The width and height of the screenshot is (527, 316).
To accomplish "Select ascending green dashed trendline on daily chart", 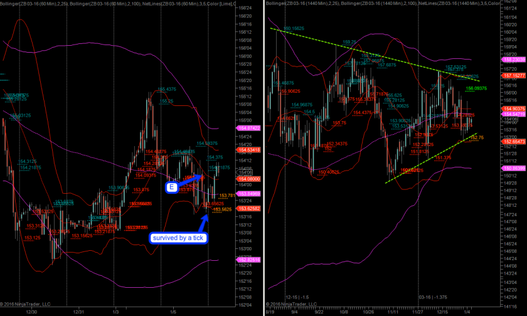I will point(431,158).
